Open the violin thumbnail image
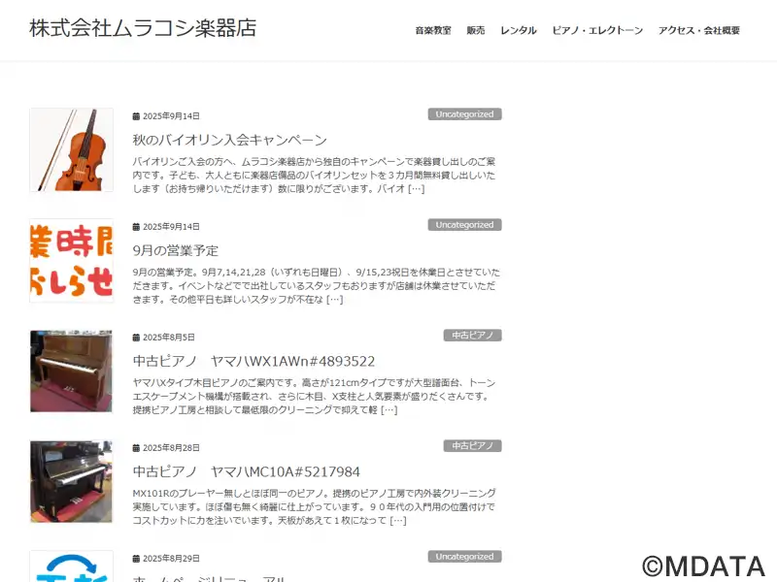This screenshot has width=777, height=582. tap(71, 150)
